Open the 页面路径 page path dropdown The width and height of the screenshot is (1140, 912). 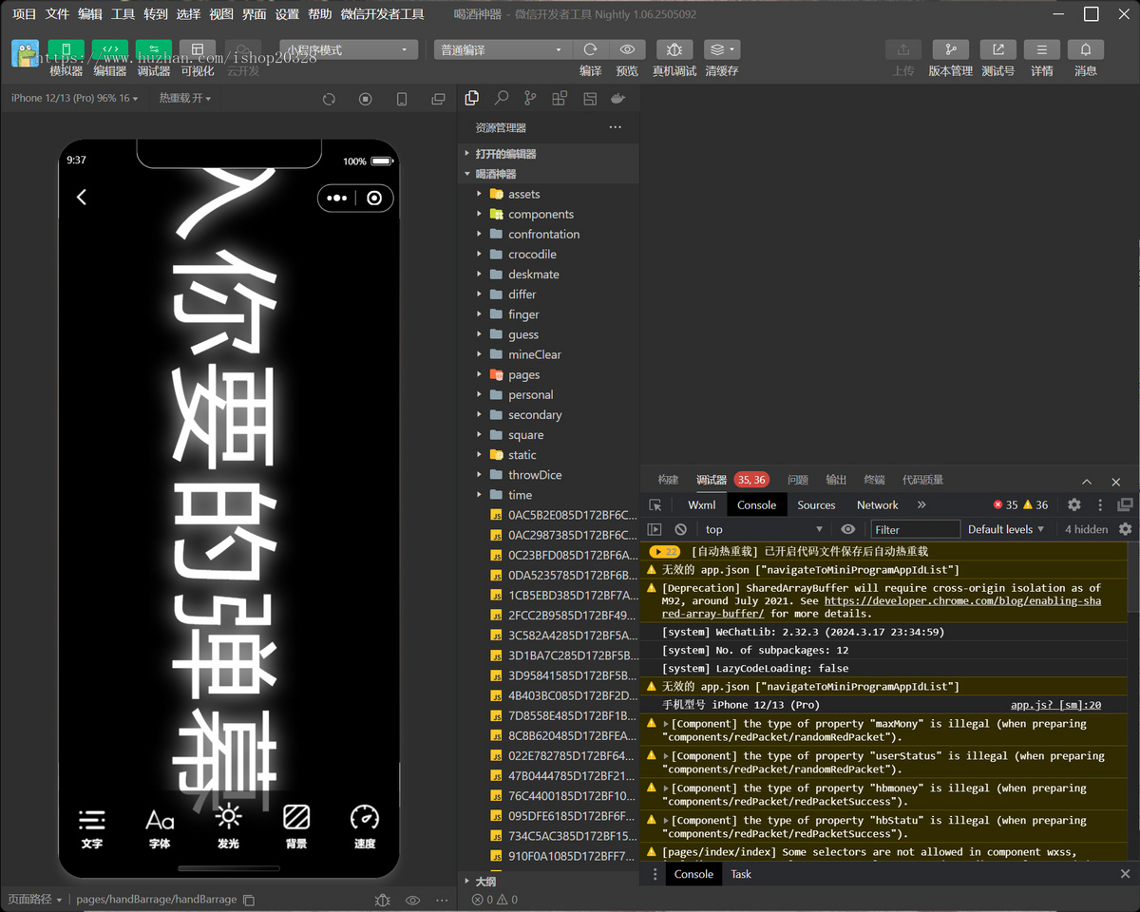[x=35, y=900]
